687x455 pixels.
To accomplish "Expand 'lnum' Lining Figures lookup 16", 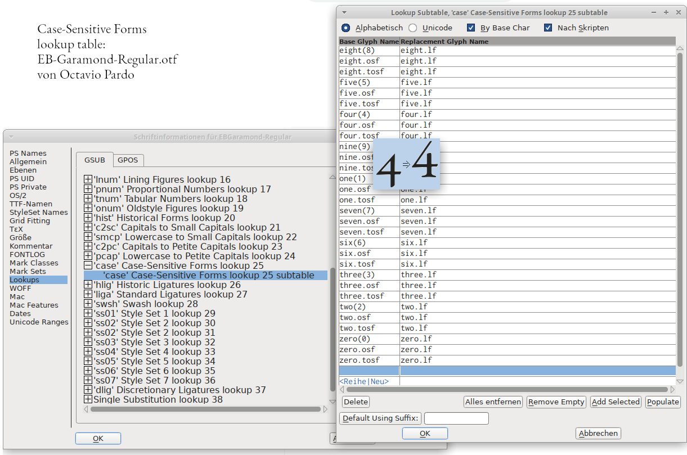I will (88, 179).
